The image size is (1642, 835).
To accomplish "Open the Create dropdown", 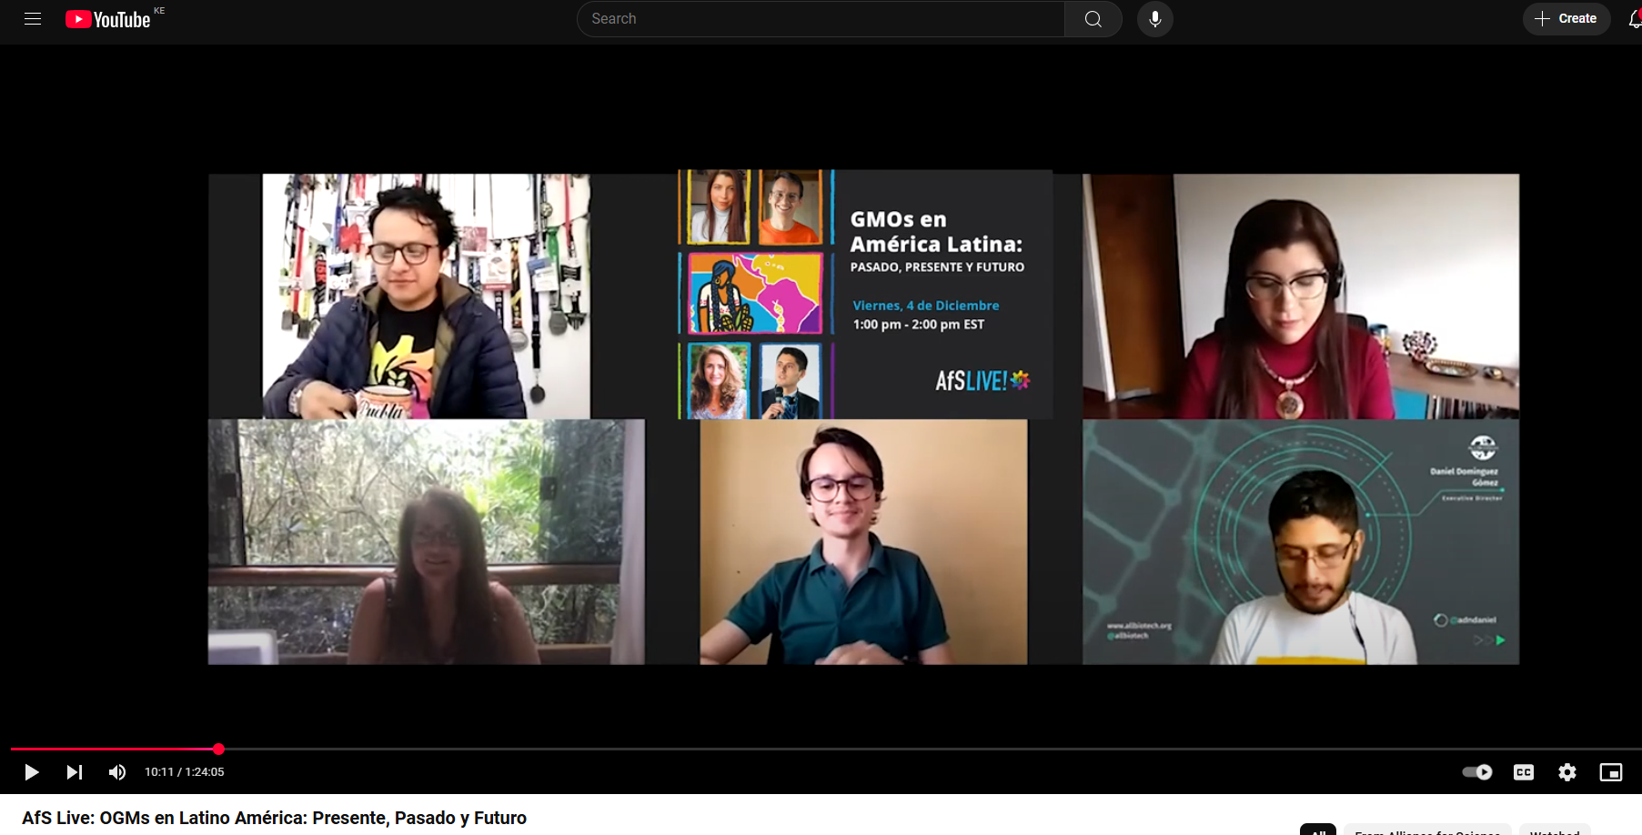I will (x=1566, y=19).
